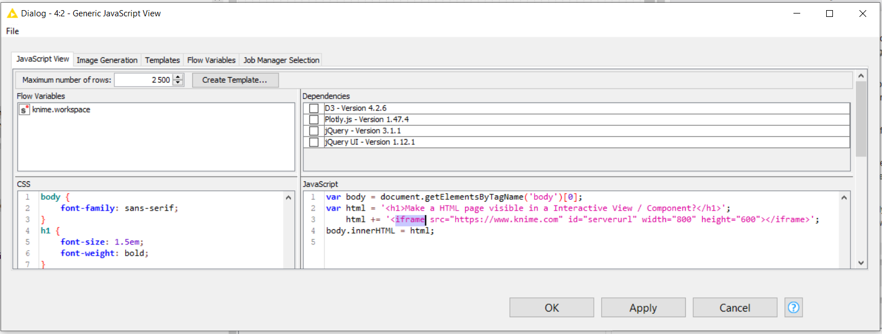Viewport: 882px width, 334px height.
Task: Click the knime.workspace flow variable icon
Action: [23, 109]
